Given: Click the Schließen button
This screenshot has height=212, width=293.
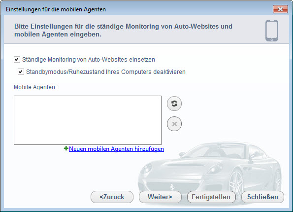Looking at the screenshot, I should [x=262, y=197].
